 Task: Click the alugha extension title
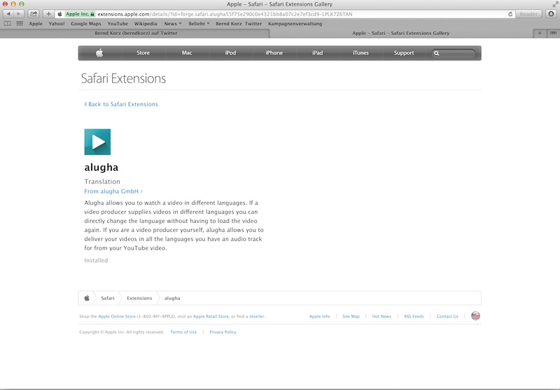(x=101, y=167)
